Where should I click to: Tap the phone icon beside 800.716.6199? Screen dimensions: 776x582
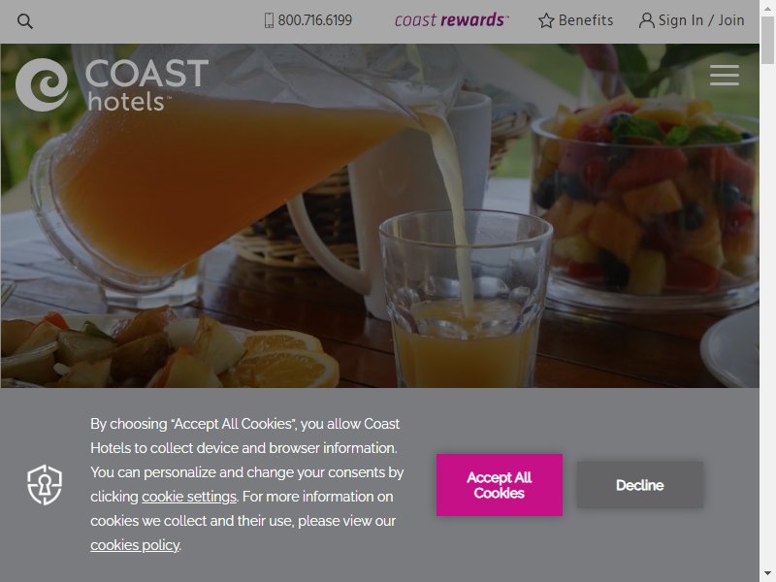270,20
